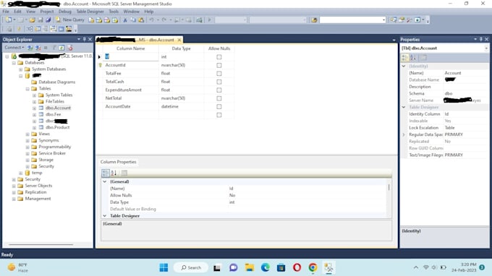Image resolution: width=492 pixels, height=276 pixels.
Task: Collapse the Databases tree node
Action: tap(14, 63)
